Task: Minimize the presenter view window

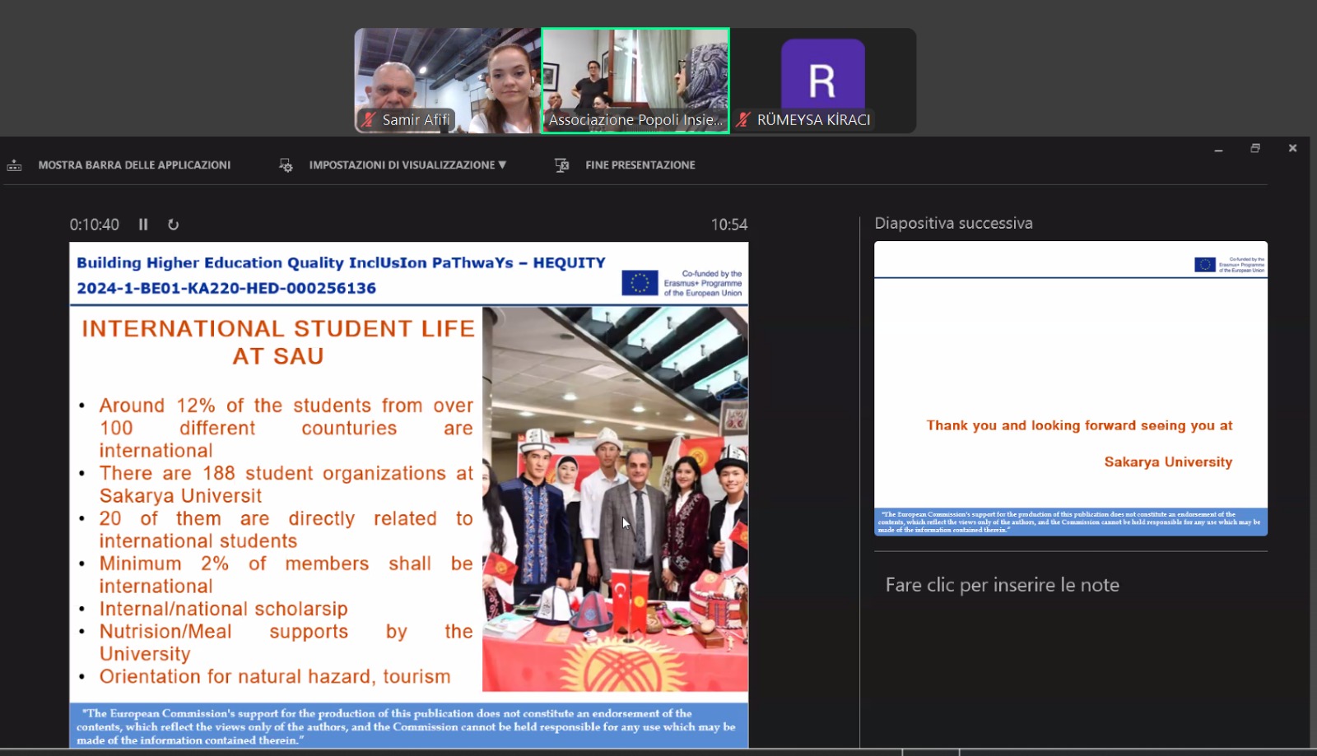Action: [x=1218, y=149]
